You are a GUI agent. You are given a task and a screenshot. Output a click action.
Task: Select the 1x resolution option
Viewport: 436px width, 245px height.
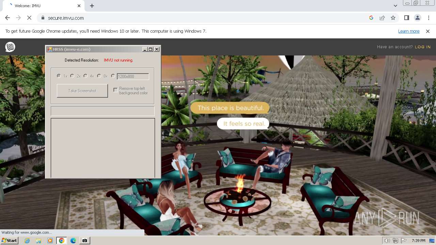(x=59, y=76)
